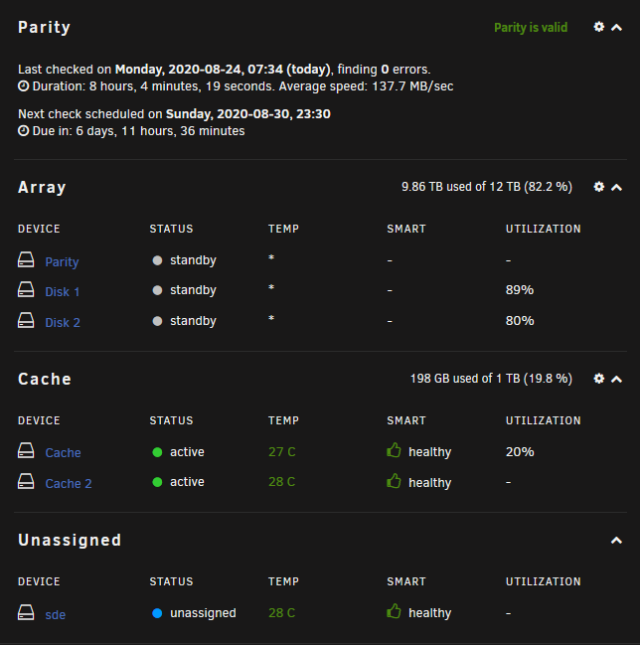Open Array section settings gear
Screen dimensions: 640x645
point(599,187)
